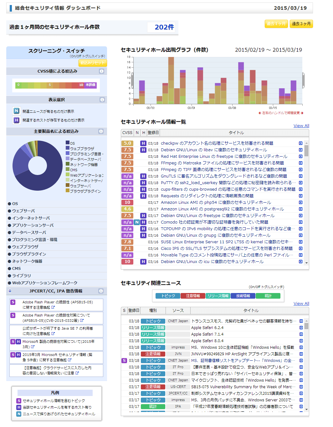Open the detail icon for the トランスコスモス news row

[x=301, y=321]
